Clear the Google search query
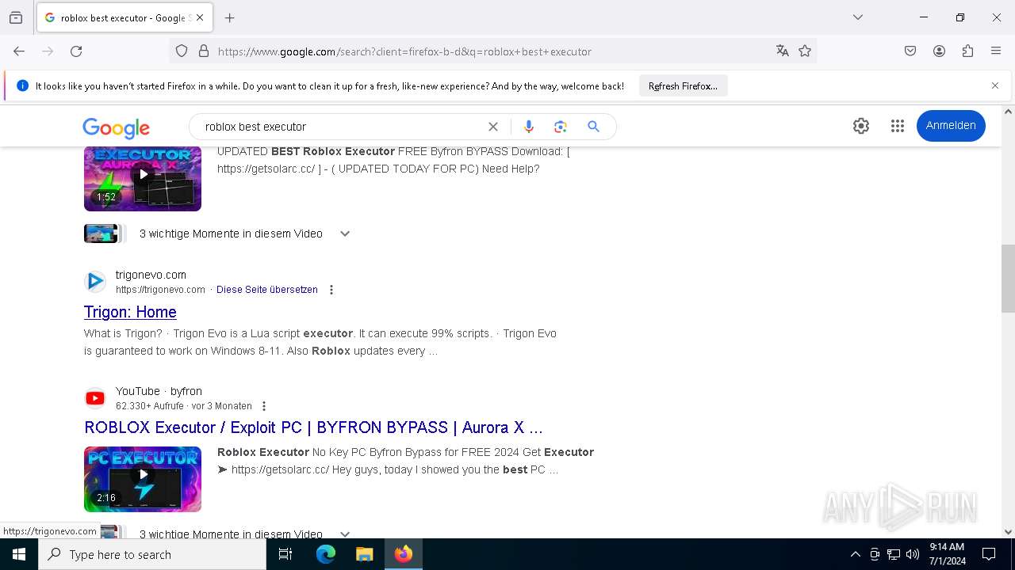This screenshot has height=570, width=1015. pyautogui.click(x=493, y=127)
